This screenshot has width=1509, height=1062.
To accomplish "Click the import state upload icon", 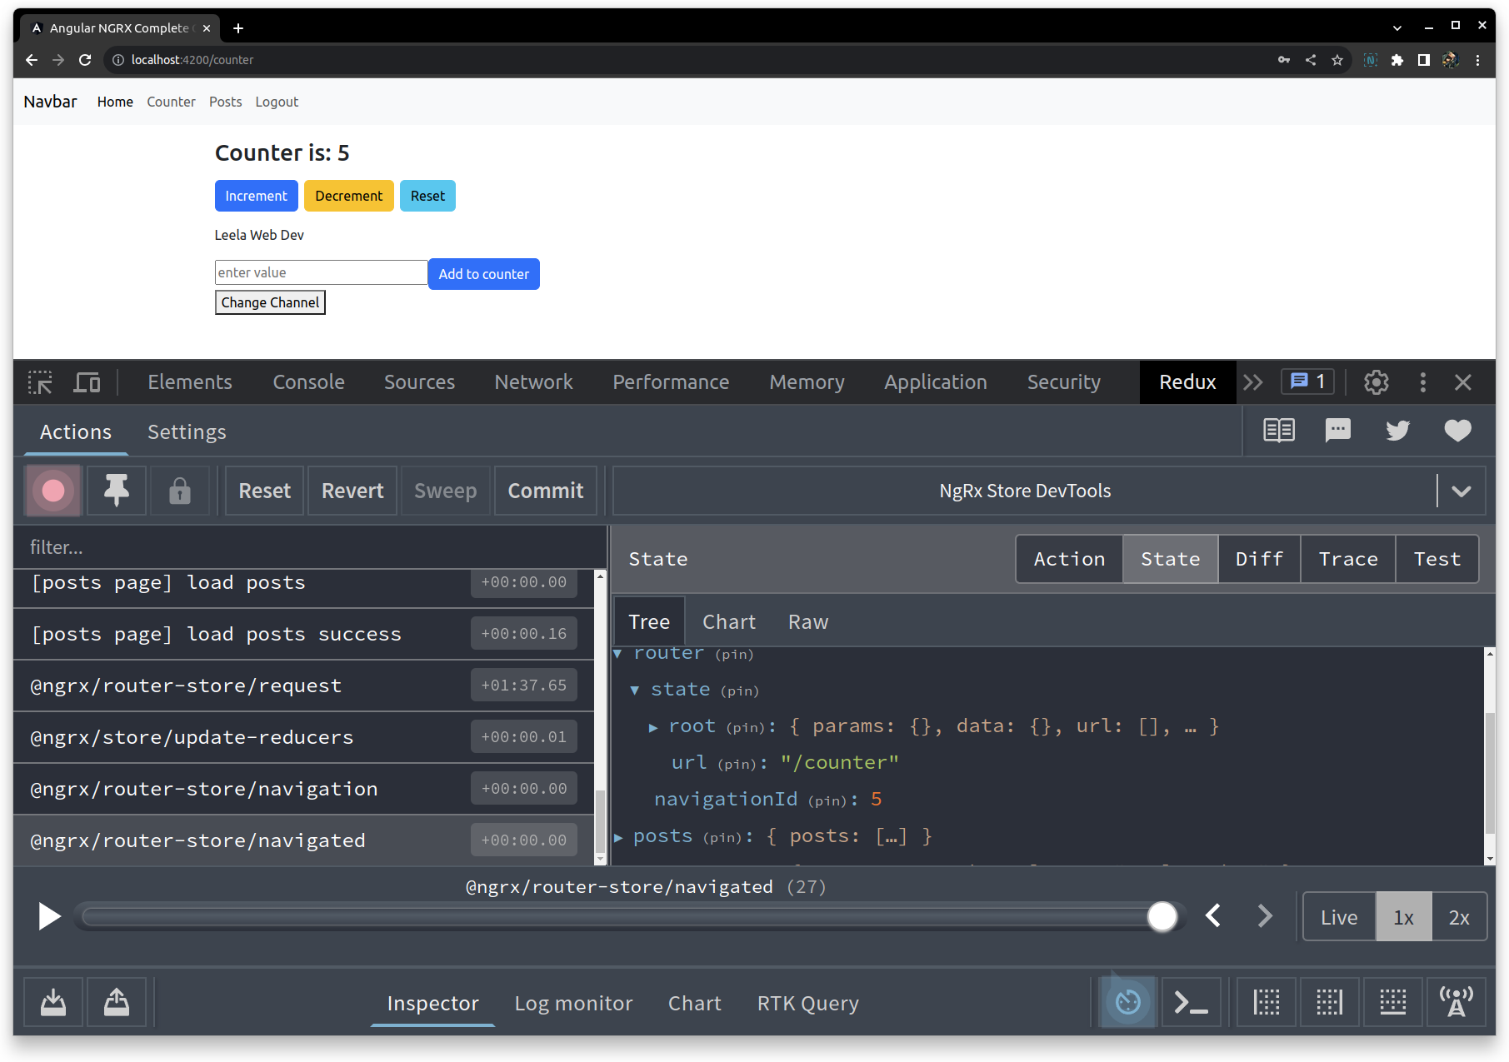I will [116, 1002].
